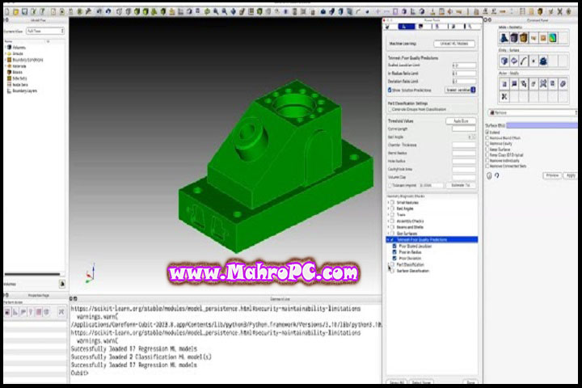Viewport: 582px width, 388px height.
Task: Enable Remove Connected Sets checkbox
Action: tap(487, 166)
